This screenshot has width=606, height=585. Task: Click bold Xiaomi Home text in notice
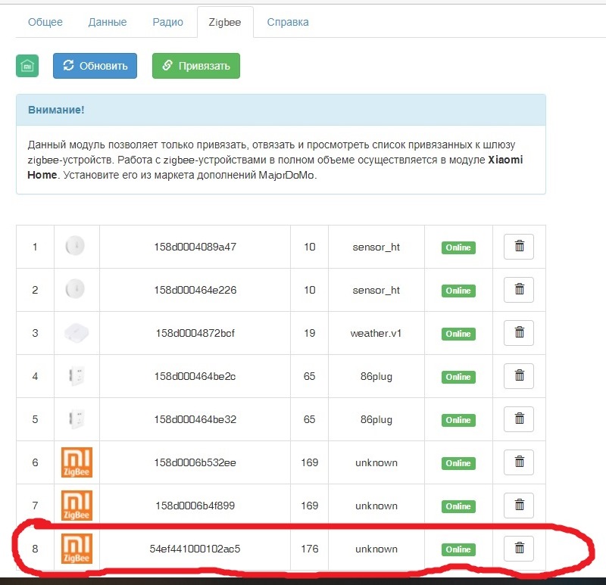pos(275,167)
